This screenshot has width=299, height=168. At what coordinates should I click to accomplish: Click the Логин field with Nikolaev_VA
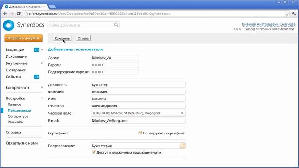pos(115,58)
